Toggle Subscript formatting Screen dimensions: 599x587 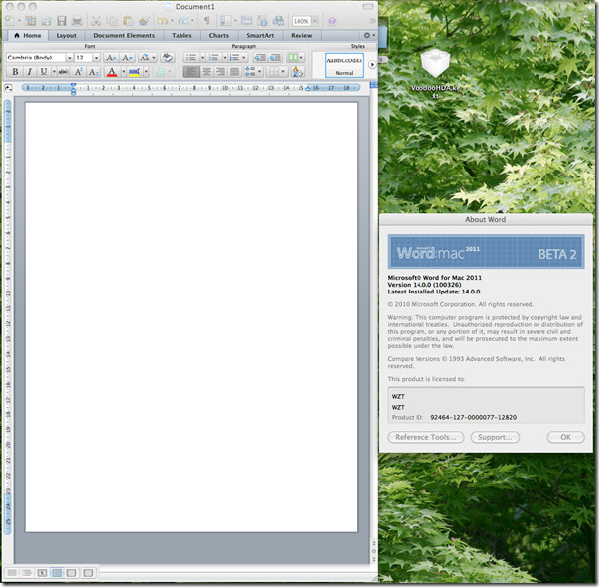click(93, 71)
